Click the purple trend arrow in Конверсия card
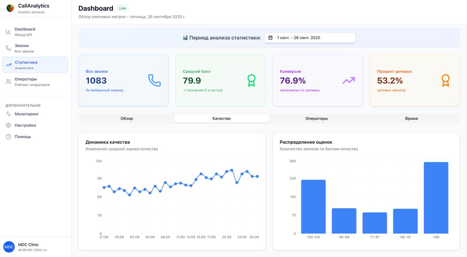This screenshot has height=257, width=467. coord(348,80)
